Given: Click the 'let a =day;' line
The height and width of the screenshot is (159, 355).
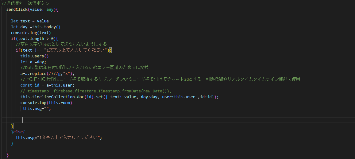Looking at the screenshot, I should pos(33,62).
